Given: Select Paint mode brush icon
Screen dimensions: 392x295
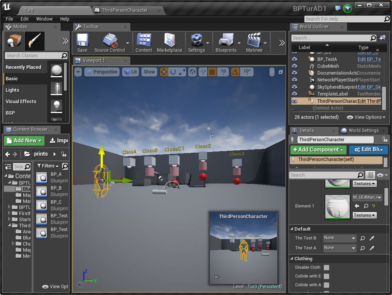Looking at the screenshot, I should pyautogui.click(x=35, y=41).
